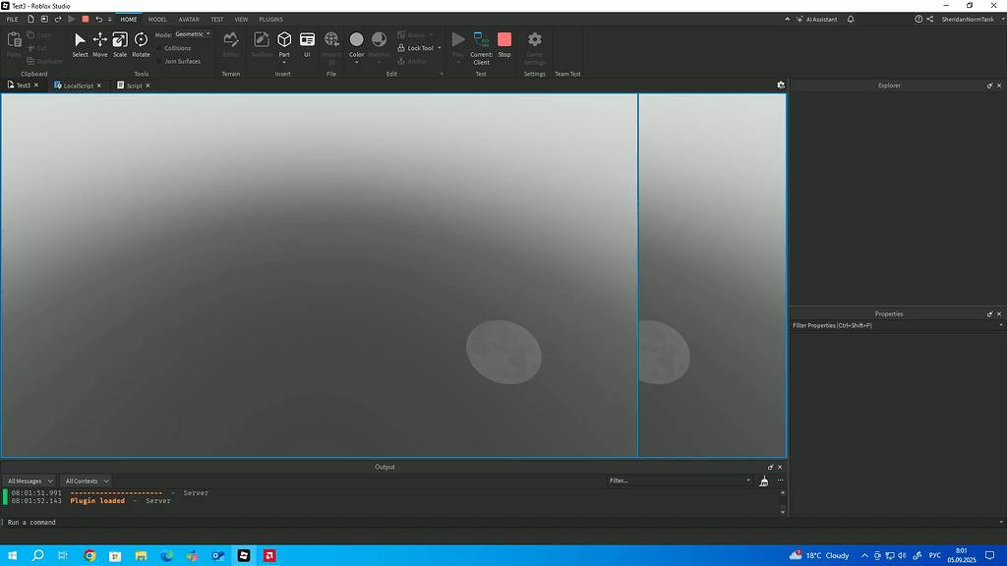Open the share icon near username
The image size is (1007, 566).
pos(930,20)
